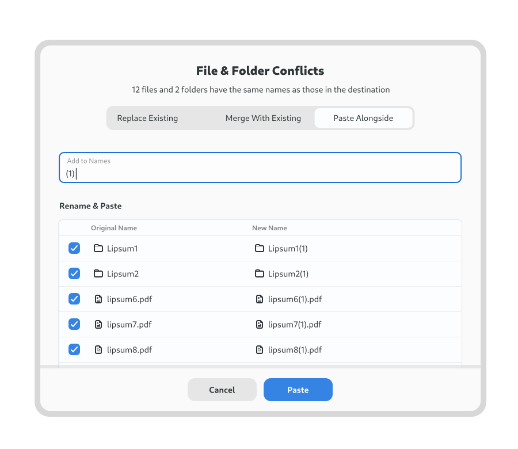This screenshot has height=449, width=518.
Task: Click the file icon next to lipsum7.pdf
Action: pyautogui.click(x=98, y=325)
